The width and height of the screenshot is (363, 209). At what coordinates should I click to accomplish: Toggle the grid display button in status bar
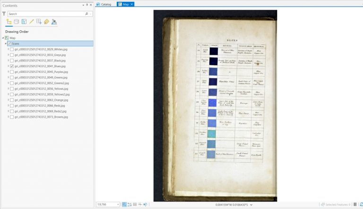tap(124, 204)
